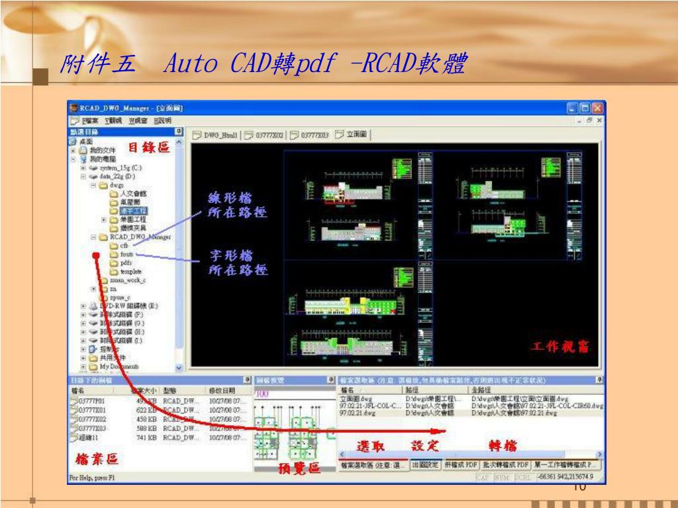Click selection list horizontal scroll-left arrow
Screen dimensions: 678x508
pyautogui.click(x=342, y=454)
